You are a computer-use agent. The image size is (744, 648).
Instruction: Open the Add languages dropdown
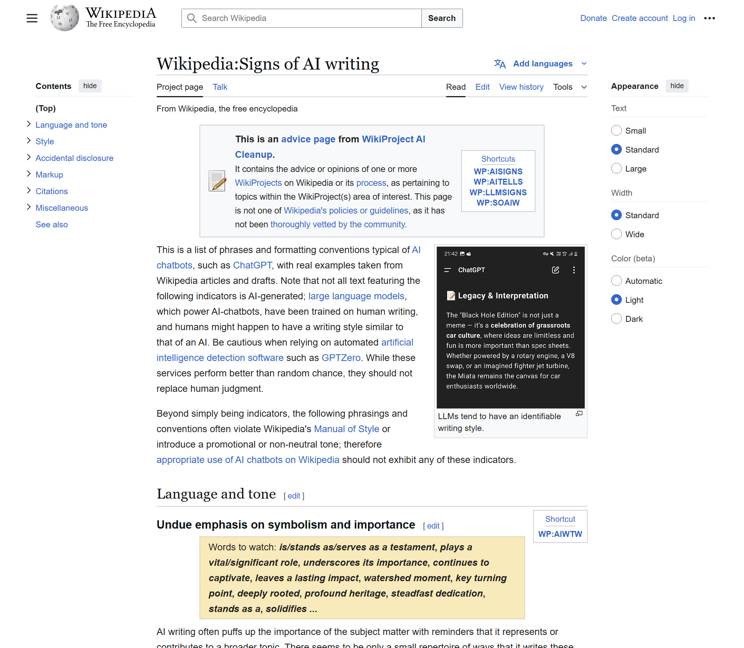point(540,64)
